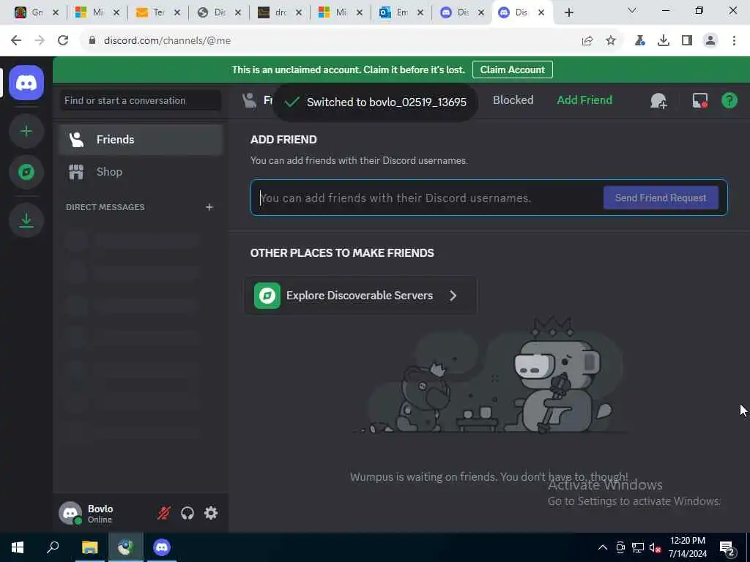The height and width of the screenshot is (562, 750).
Task: Open Chrome profile icon
Action: [710, 41]
